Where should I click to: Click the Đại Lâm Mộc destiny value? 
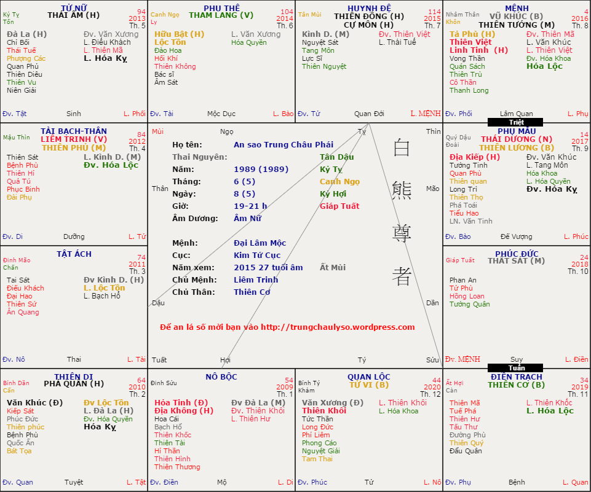(x=260, y=243)
